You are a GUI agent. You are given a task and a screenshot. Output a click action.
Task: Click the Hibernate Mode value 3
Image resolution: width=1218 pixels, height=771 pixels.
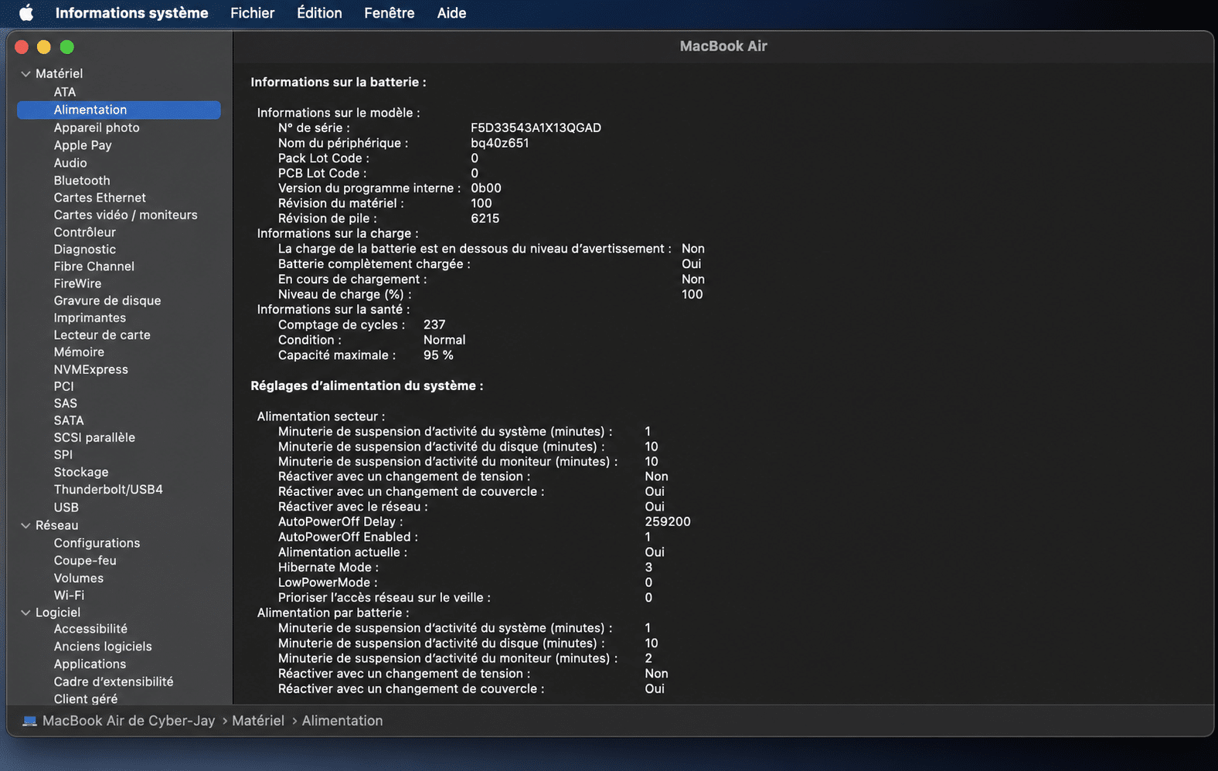tap(648, 567)
